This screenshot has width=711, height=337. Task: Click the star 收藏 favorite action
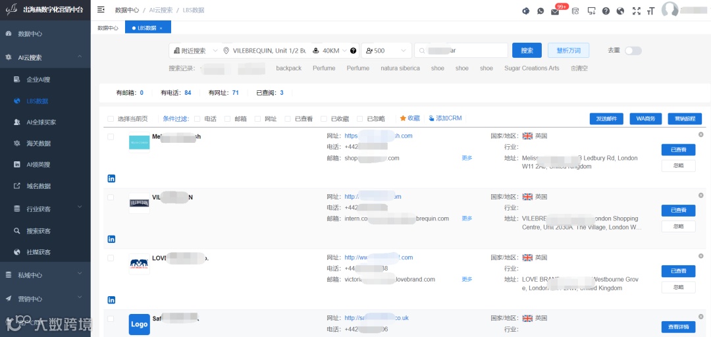coord(410,118)
